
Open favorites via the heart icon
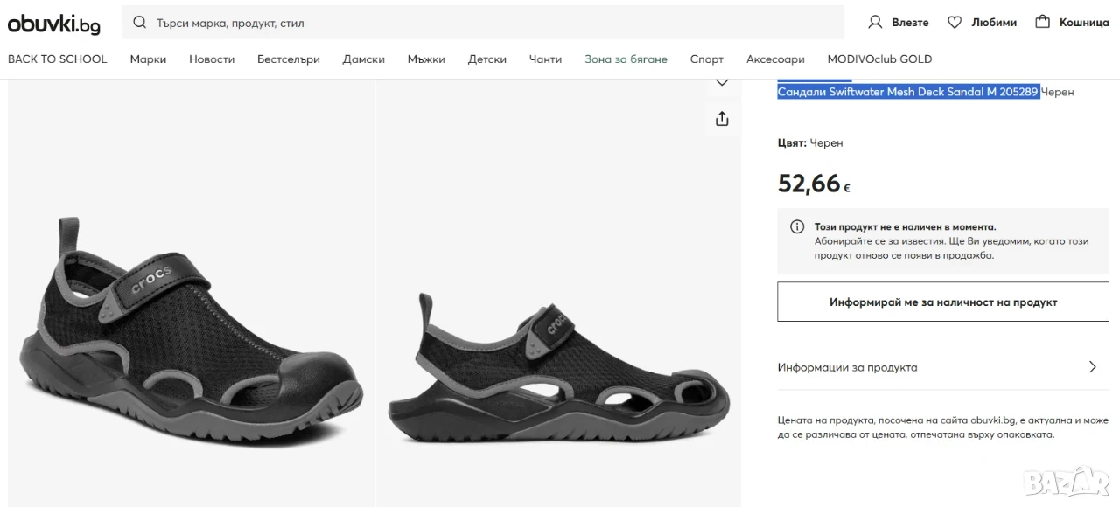(x=955, y=22)
